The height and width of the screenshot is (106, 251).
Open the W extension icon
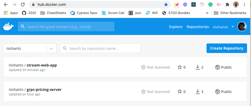(177, 5)
